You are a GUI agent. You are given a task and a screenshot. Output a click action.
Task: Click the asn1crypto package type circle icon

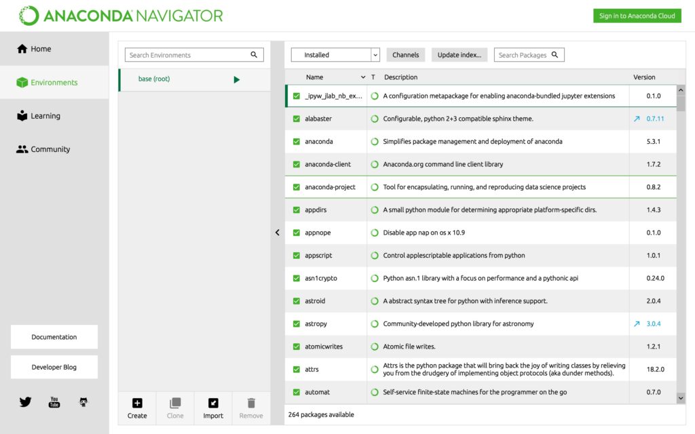[x=375, y=278]
